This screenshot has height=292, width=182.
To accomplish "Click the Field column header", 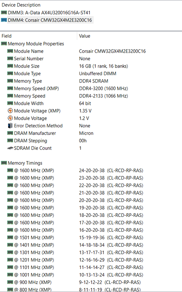I will [x=7, y=36].
